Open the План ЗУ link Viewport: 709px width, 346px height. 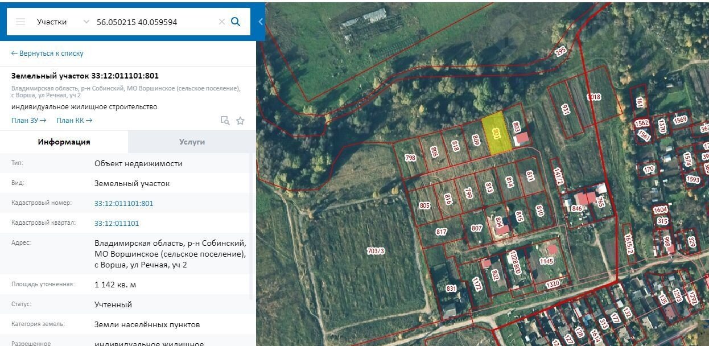28,120
